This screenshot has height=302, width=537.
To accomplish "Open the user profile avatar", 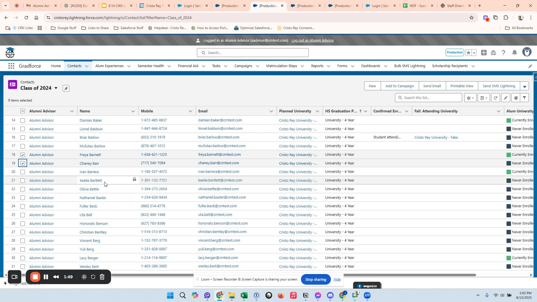I will pos(527,52).
